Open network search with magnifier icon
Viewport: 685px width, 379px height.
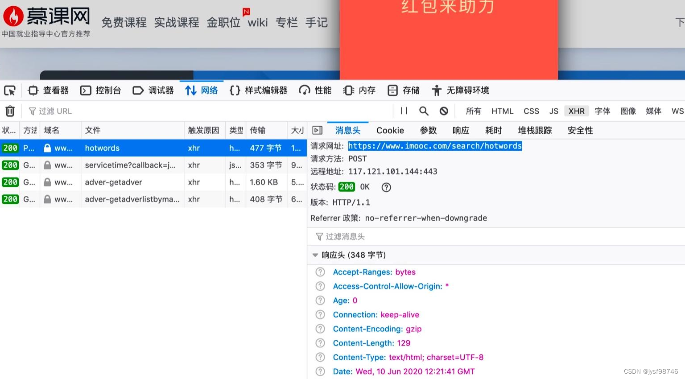tap(424, 111)
